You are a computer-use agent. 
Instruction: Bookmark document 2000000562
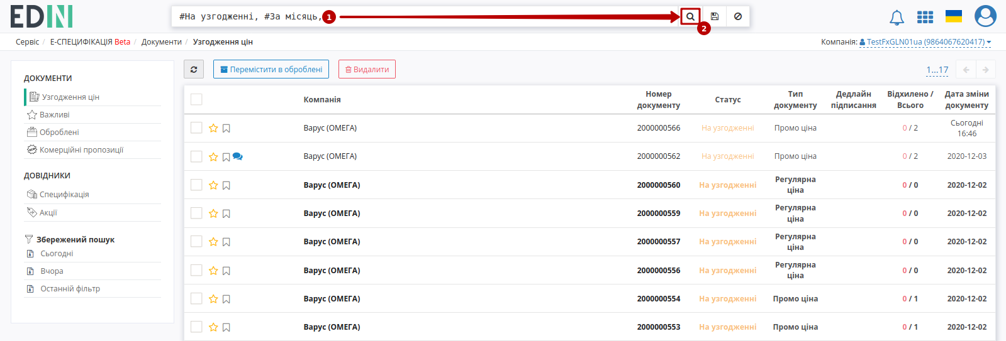point(226,157)
